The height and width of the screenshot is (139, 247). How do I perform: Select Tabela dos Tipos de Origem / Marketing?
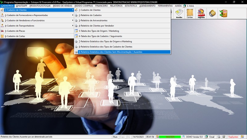[x=98, y=31]
